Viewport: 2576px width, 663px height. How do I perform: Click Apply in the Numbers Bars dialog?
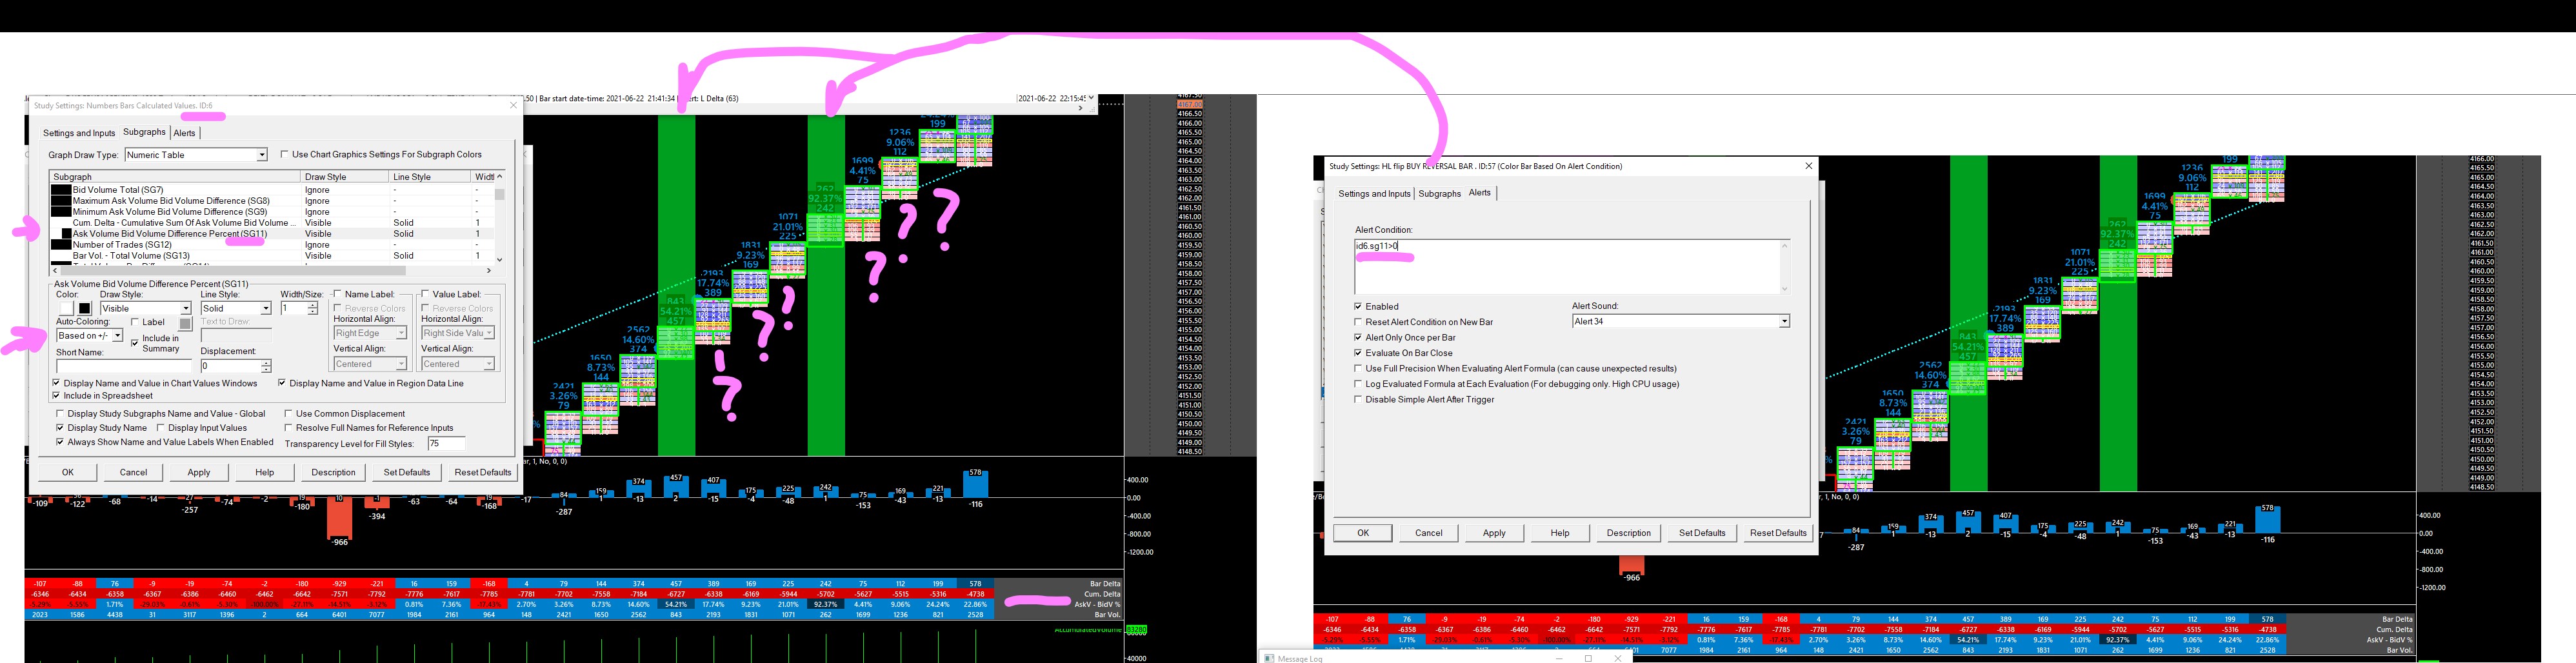tap(199, 472)
